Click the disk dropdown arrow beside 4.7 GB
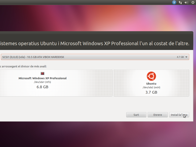 pyautogui.click(x=186, y=57)
